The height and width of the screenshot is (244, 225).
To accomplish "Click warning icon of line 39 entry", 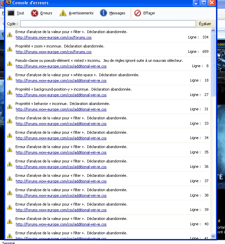I will click(x=10, y=207).
